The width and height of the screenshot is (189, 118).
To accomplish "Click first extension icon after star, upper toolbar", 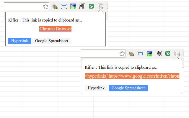I will click(55, 6).
